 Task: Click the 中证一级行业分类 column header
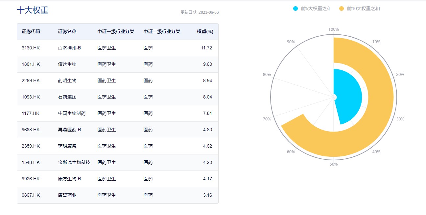click(116, 32)
